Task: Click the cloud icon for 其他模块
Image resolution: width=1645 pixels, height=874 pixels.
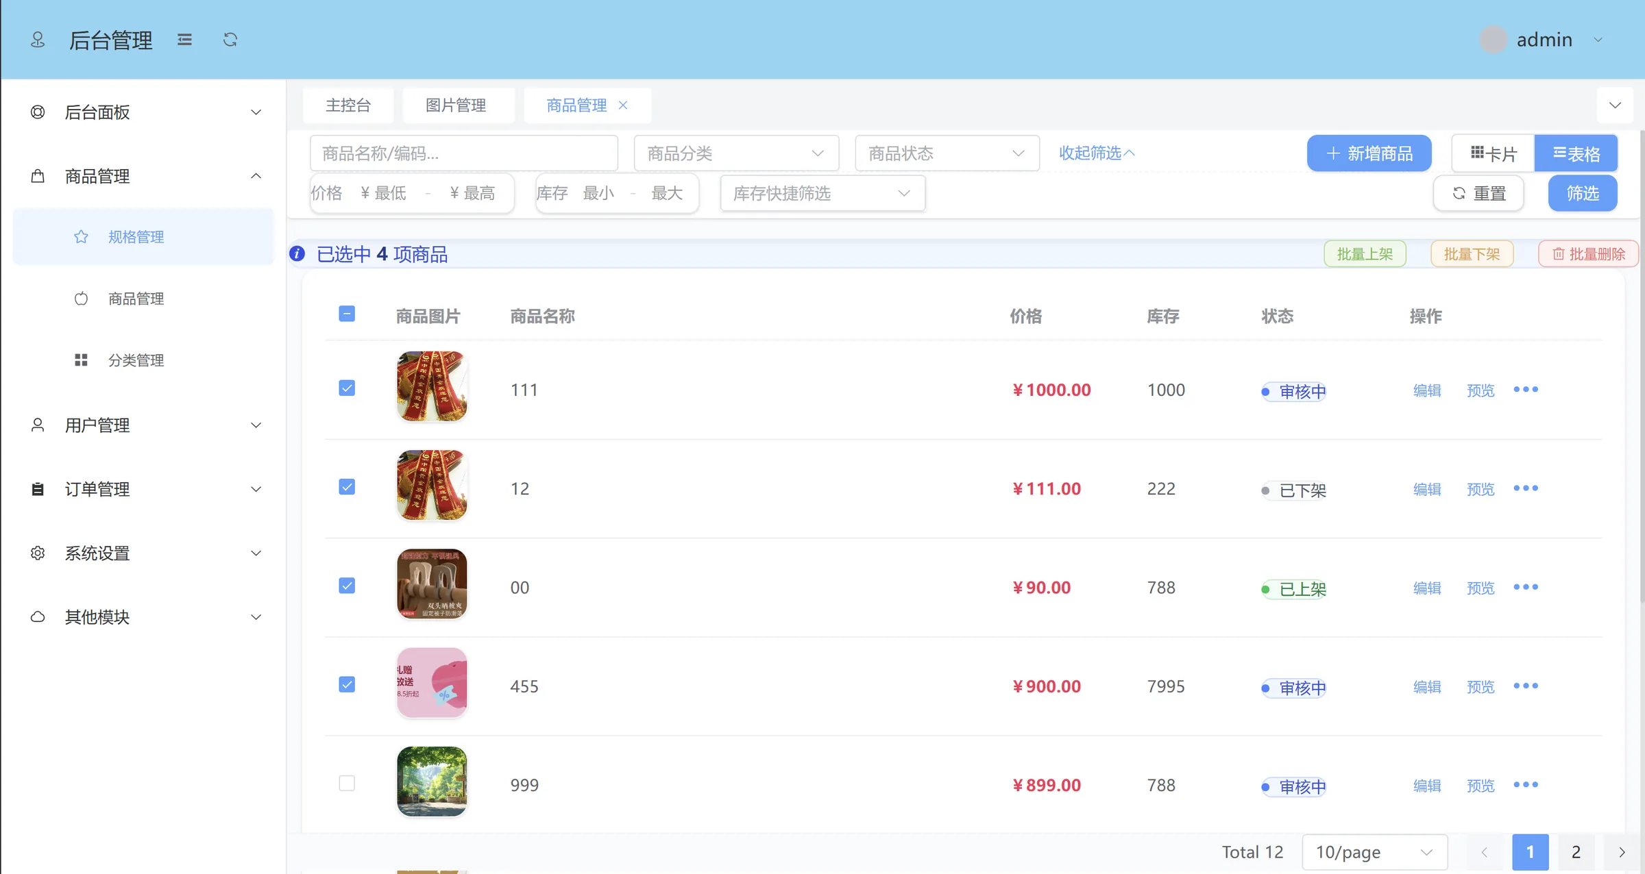Action: pos(38,616)
